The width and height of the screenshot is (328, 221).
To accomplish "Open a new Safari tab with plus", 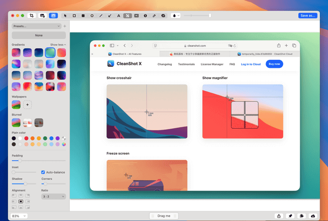I will (x=286, y=45).
